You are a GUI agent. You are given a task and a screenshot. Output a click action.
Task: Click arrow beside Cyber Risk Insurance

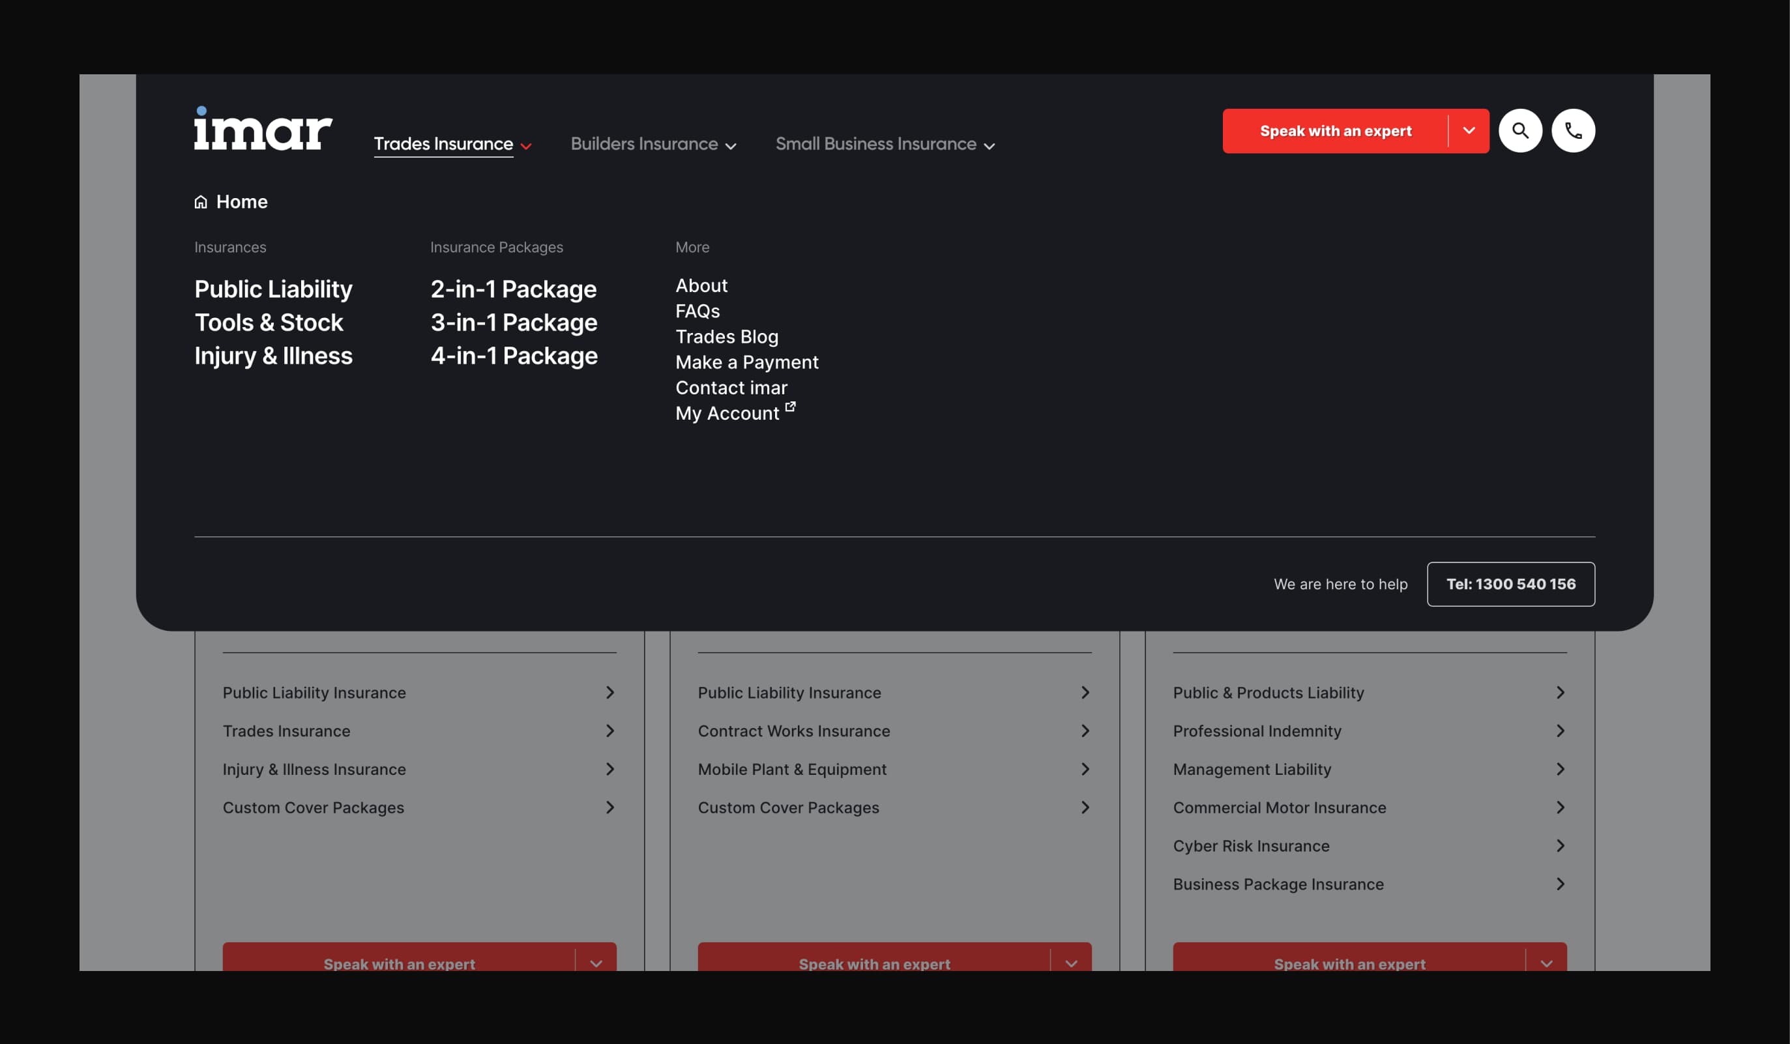[x=1559, y=846]
